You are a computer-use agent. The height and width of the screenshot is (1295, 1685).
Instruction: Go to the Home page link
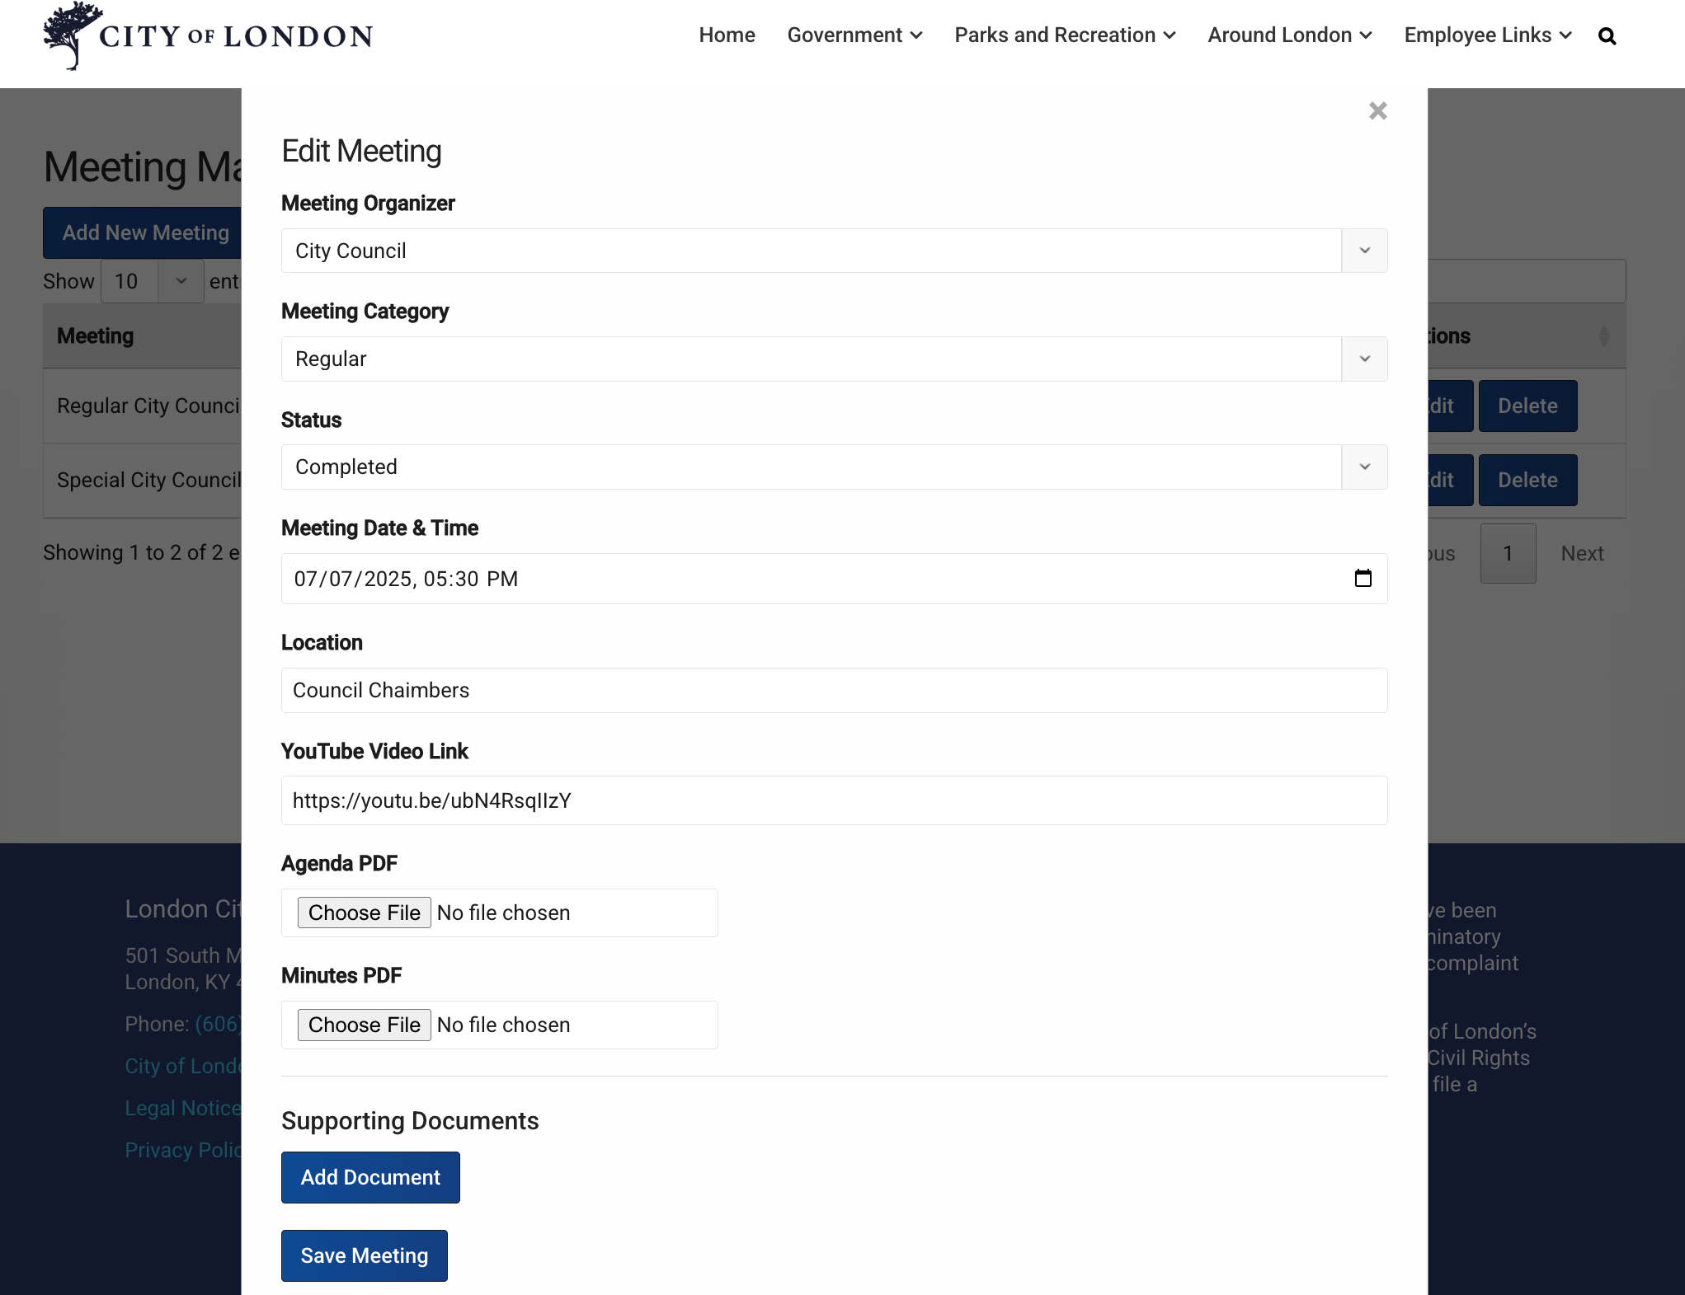[x=727, y=35]
